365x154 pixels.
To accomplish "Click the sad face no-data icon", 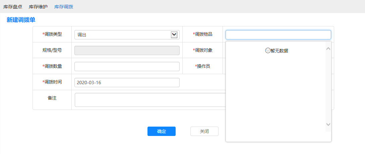I will (268, 51).
